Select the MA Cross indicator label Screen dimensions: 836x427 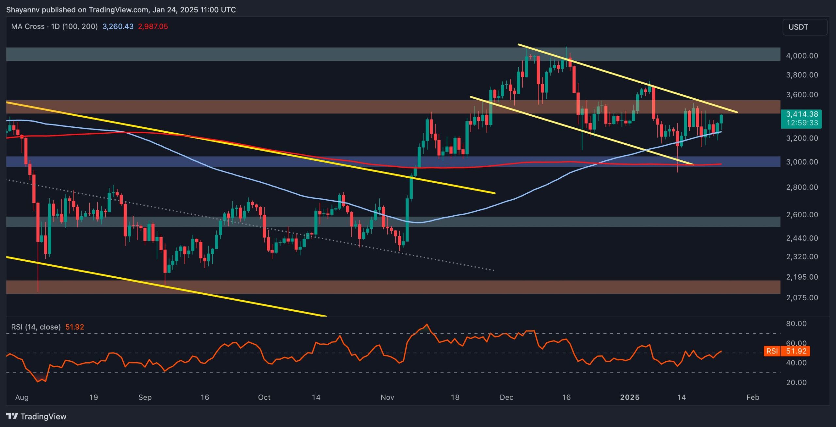click(x=54, y=26)
